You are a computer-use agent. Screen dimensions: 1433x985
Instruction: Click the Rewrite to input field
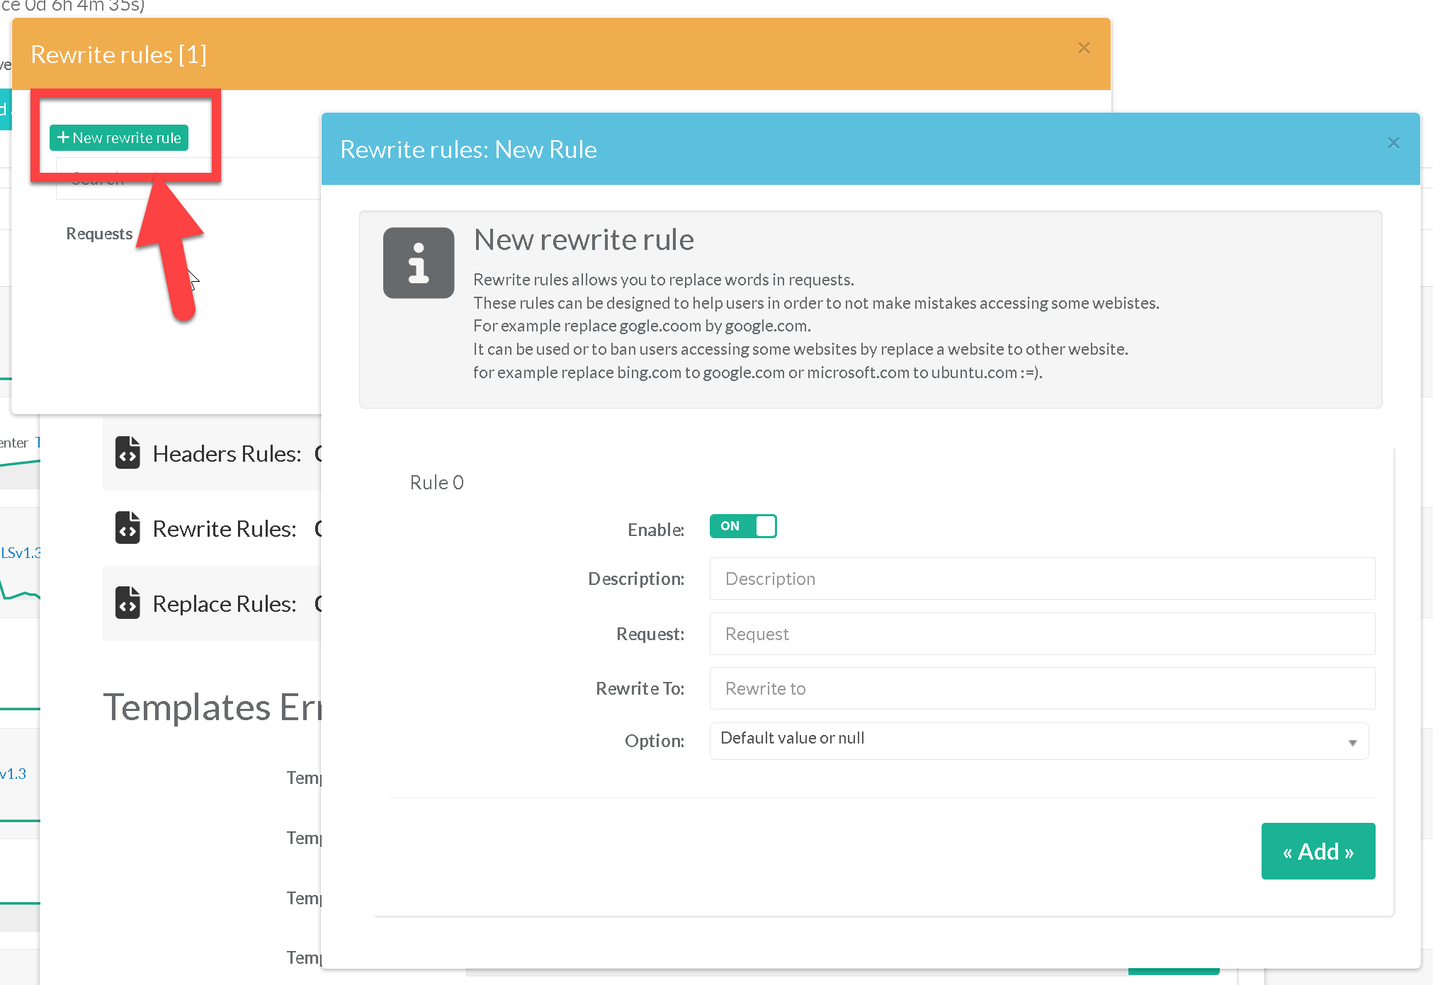click(x=1041, y=688)
